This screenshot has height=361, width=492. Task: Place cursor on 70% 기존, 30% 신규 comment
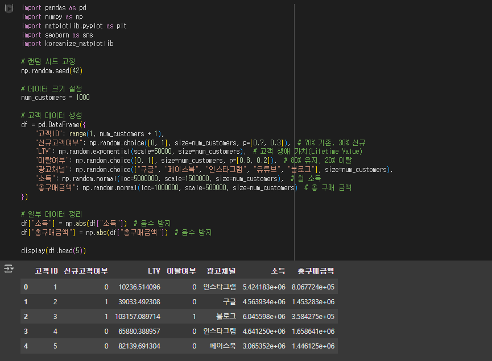tap(332, 143)
